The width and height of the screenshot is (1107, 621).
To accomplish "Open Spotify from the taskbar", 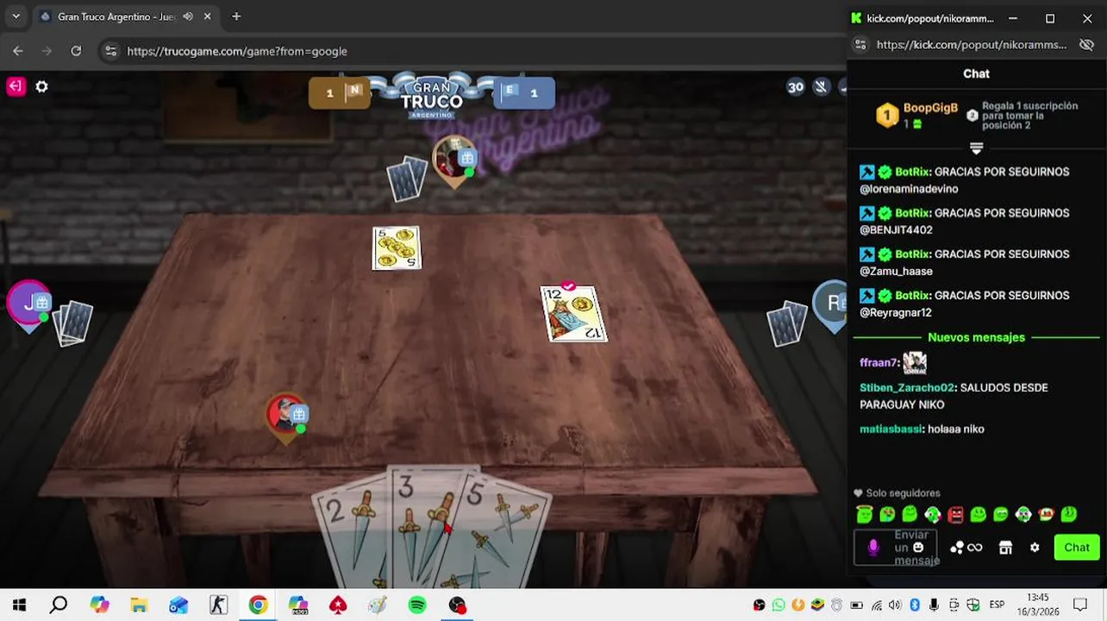I will (417, 605).
